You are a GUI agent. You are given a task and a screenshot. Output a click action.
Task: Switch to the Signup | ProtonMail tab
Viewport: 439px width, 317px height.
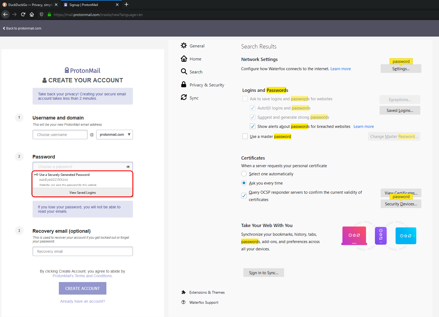91,5
